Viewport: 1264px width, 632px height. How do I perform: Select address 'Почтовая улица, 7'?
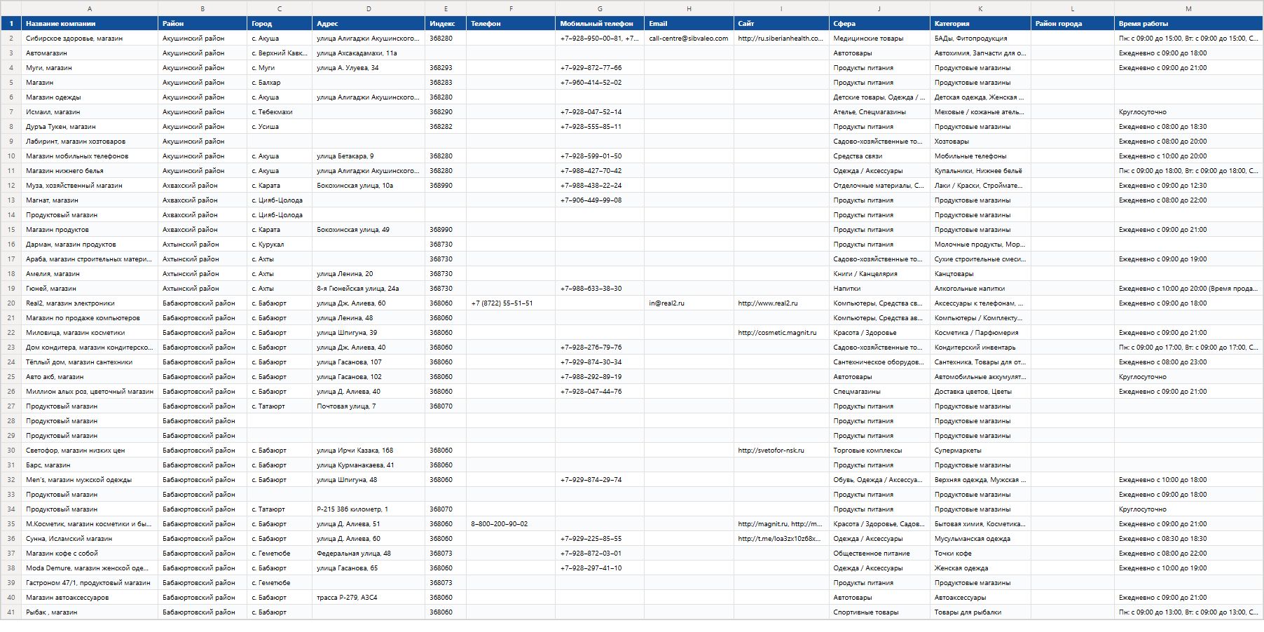coord(369,406)
